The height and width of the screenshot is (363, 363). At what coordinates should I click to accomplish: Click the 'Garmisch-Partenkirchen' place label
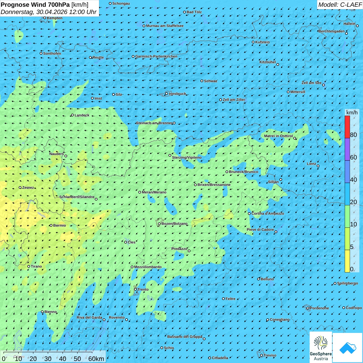[156, 56]
